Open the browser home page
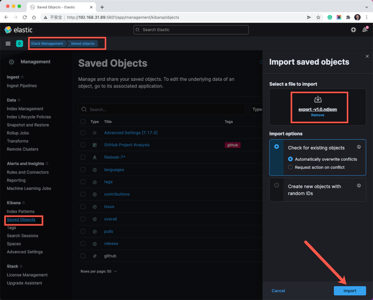 34,17
